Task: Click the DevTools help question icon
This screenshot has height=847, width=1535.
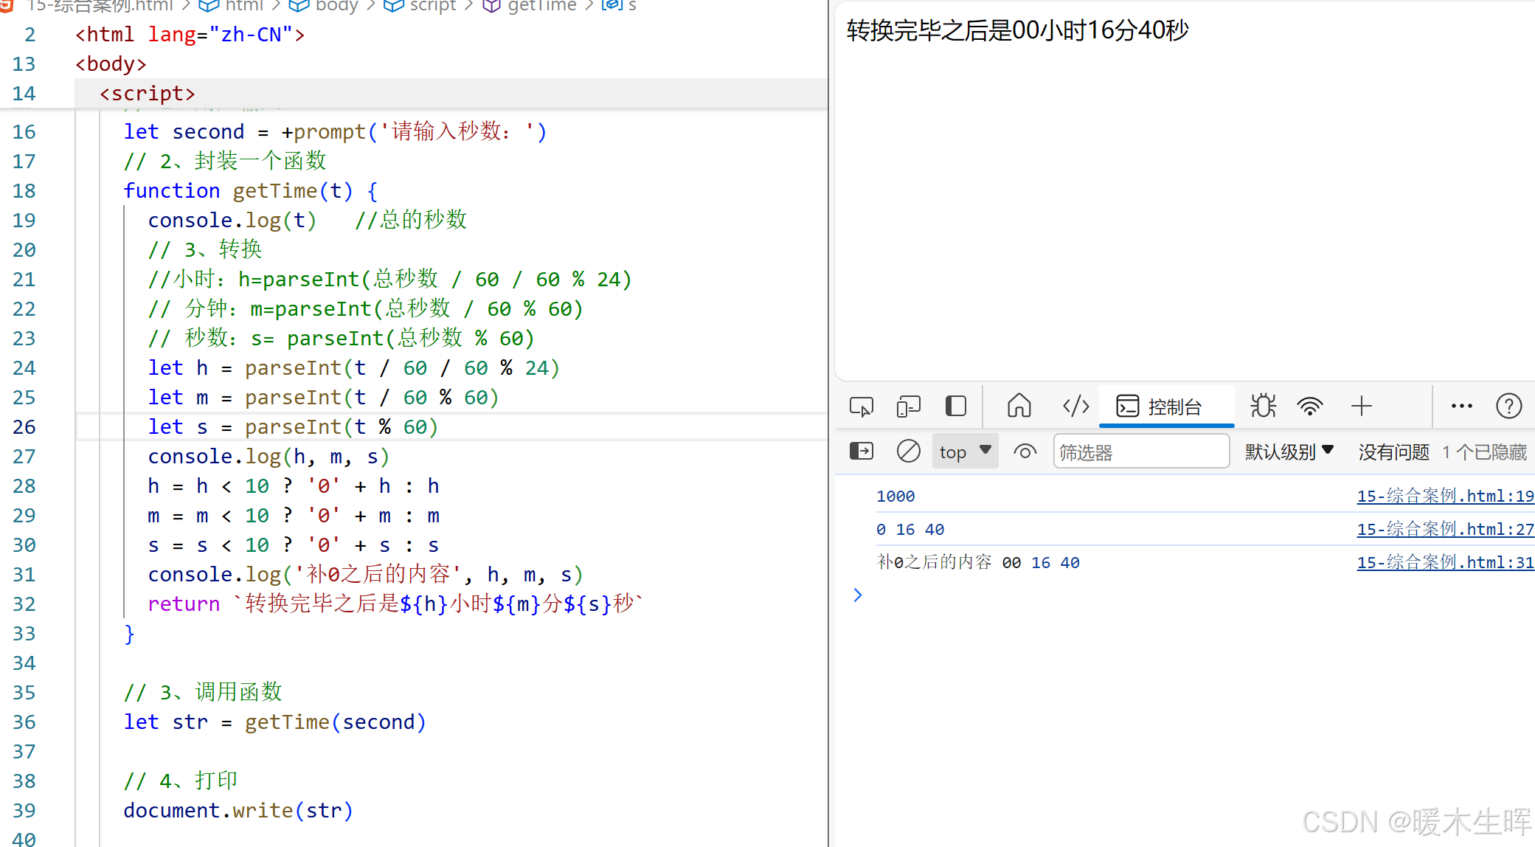Action: (1508, 406)
